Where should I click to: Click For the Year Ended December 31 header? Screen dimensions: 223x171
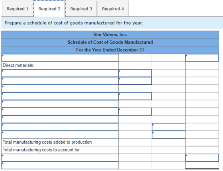coord(110,50)
